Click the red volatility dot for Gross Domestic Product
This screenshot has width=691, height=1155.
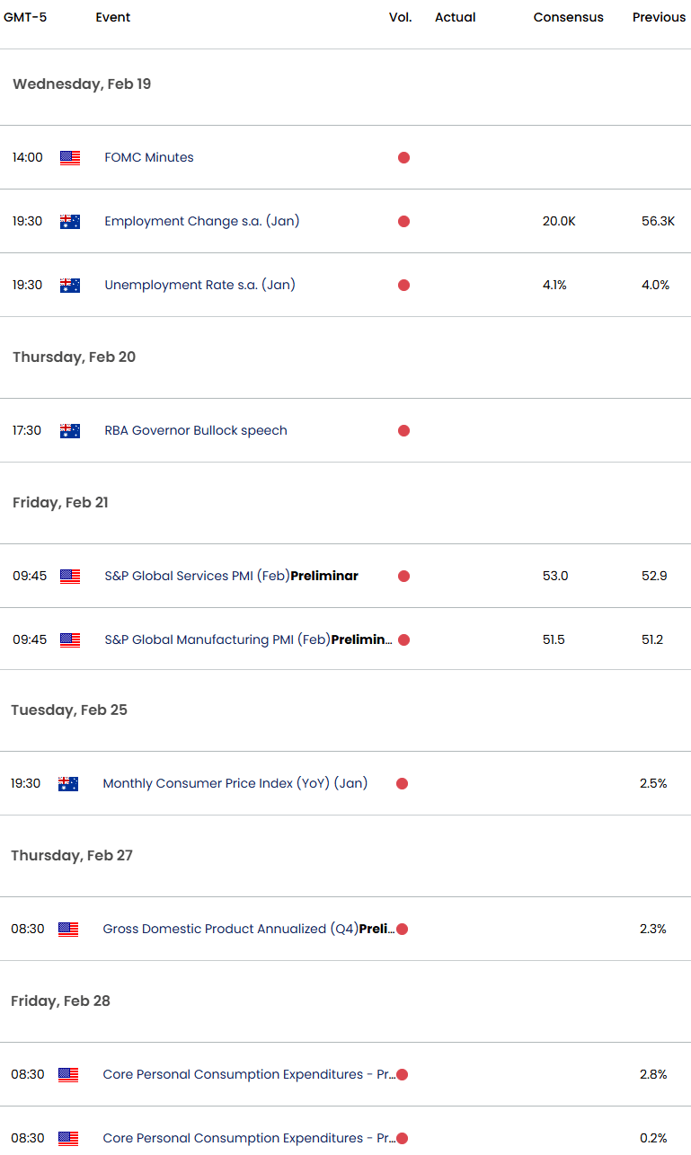(x=402, y=929)
